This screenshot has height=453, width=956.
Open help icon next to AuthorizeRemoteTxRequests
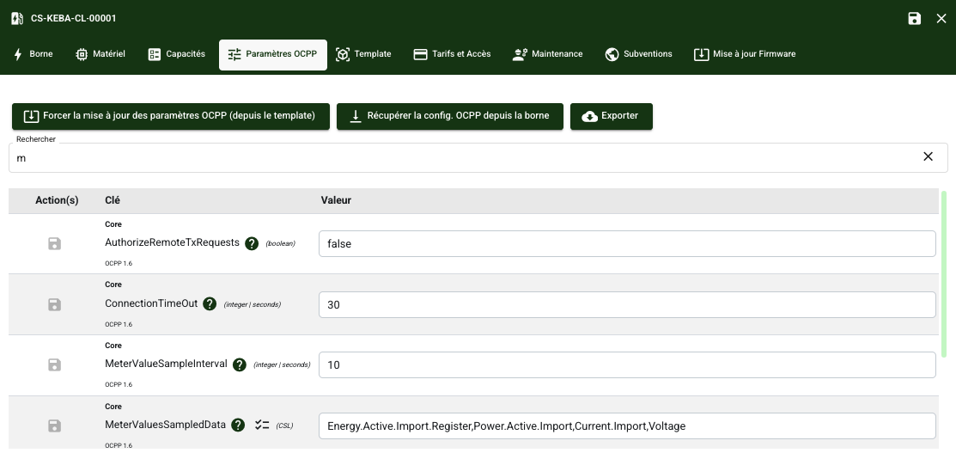pos(252,243)
